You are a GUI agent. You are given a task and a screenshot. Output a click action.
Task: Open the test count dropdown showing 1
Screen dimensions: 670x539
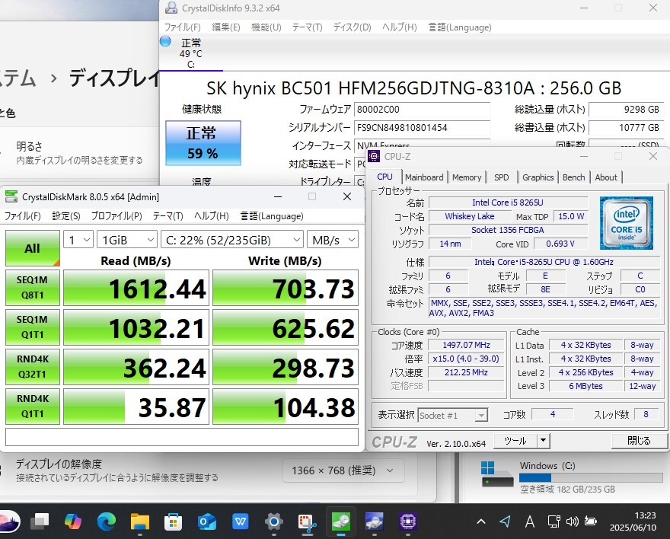click(x=78, y=240)
